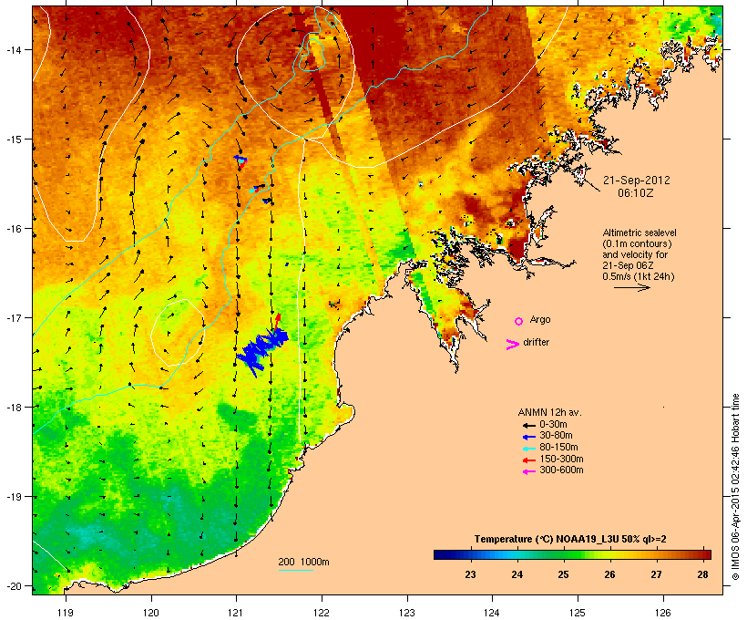Click the latitude axis label -19
The image size is (747, 620).
point(13,497)
